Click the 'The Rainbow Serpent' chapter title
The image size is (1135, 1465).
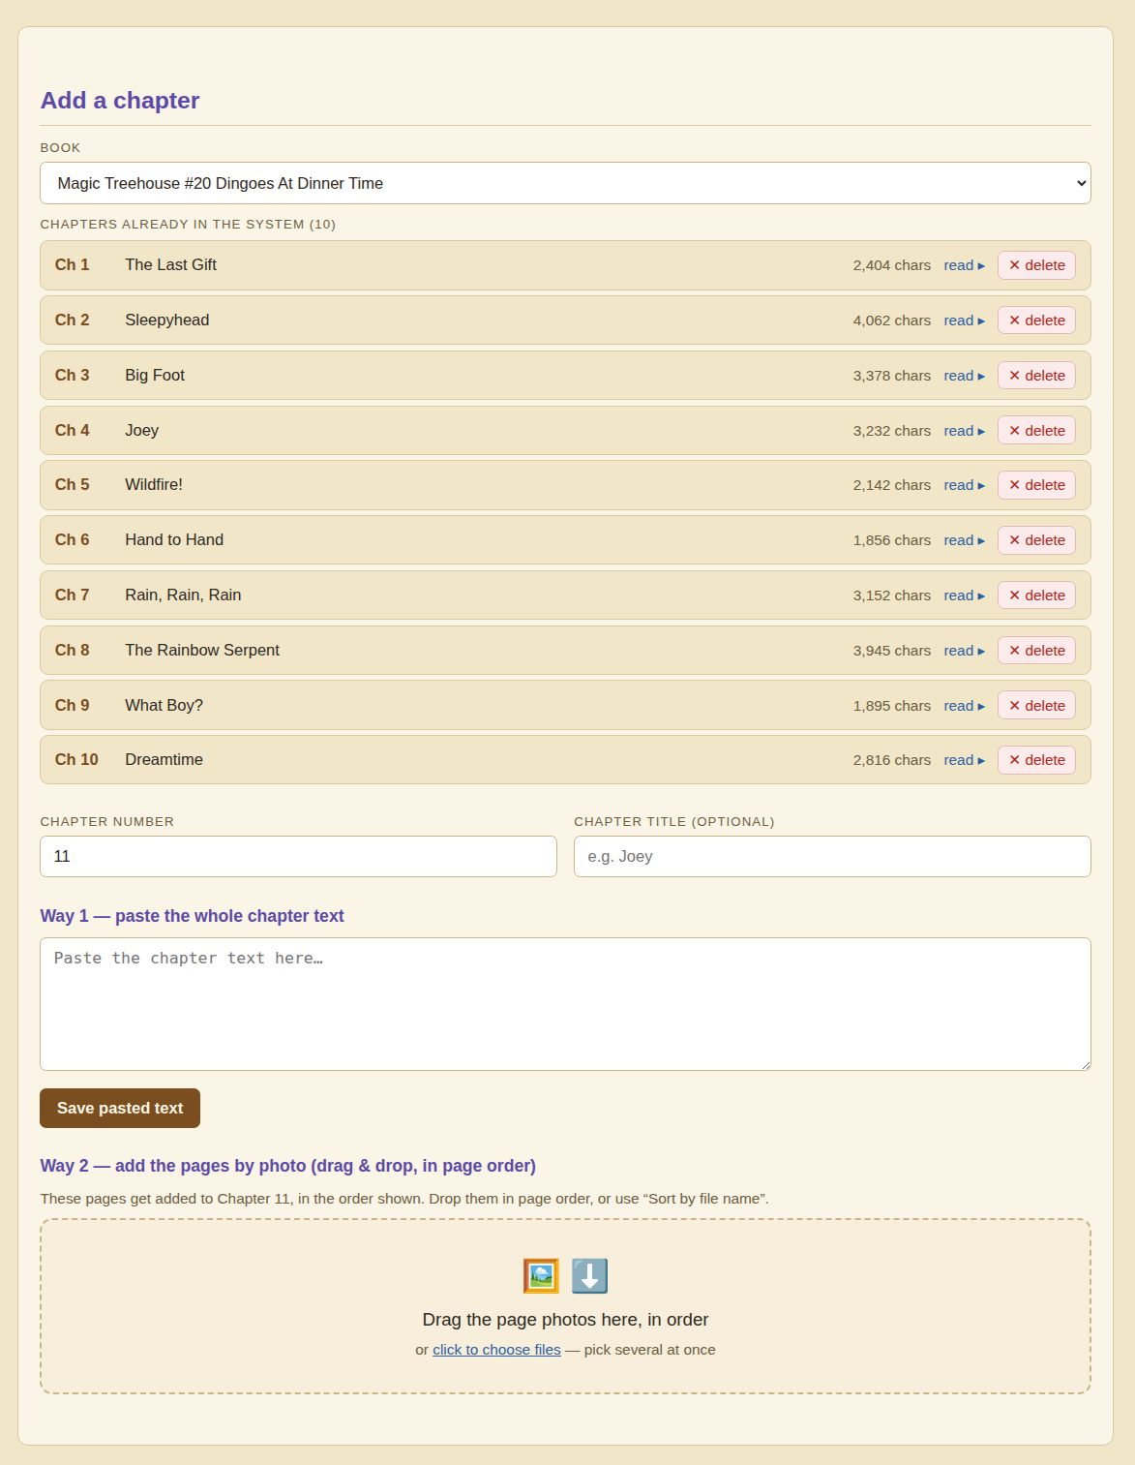click(202, 651)
